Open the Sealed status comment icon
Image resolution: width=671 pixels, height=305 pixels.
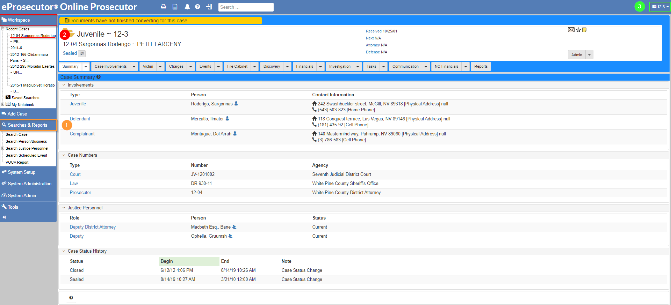[82, 53]
